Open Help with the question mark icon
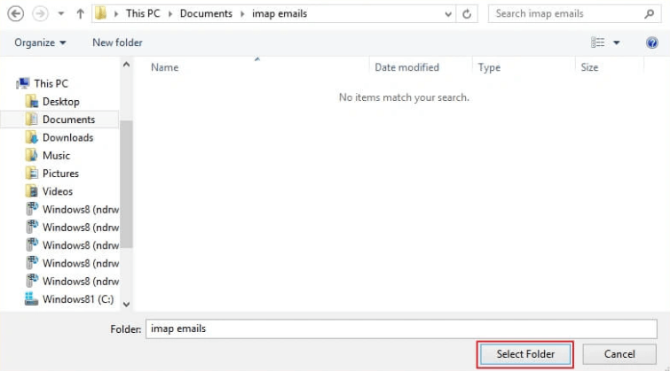The width and height of the screenshot is (670, 371). tap(652, 43)
